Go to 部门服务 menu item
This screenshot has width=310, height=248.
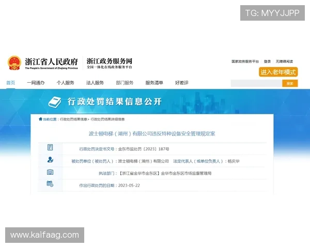125,83
